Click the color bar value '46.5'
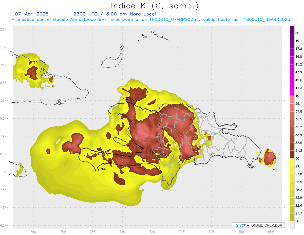This screenshot has height=235, width=304. [299, 57]
